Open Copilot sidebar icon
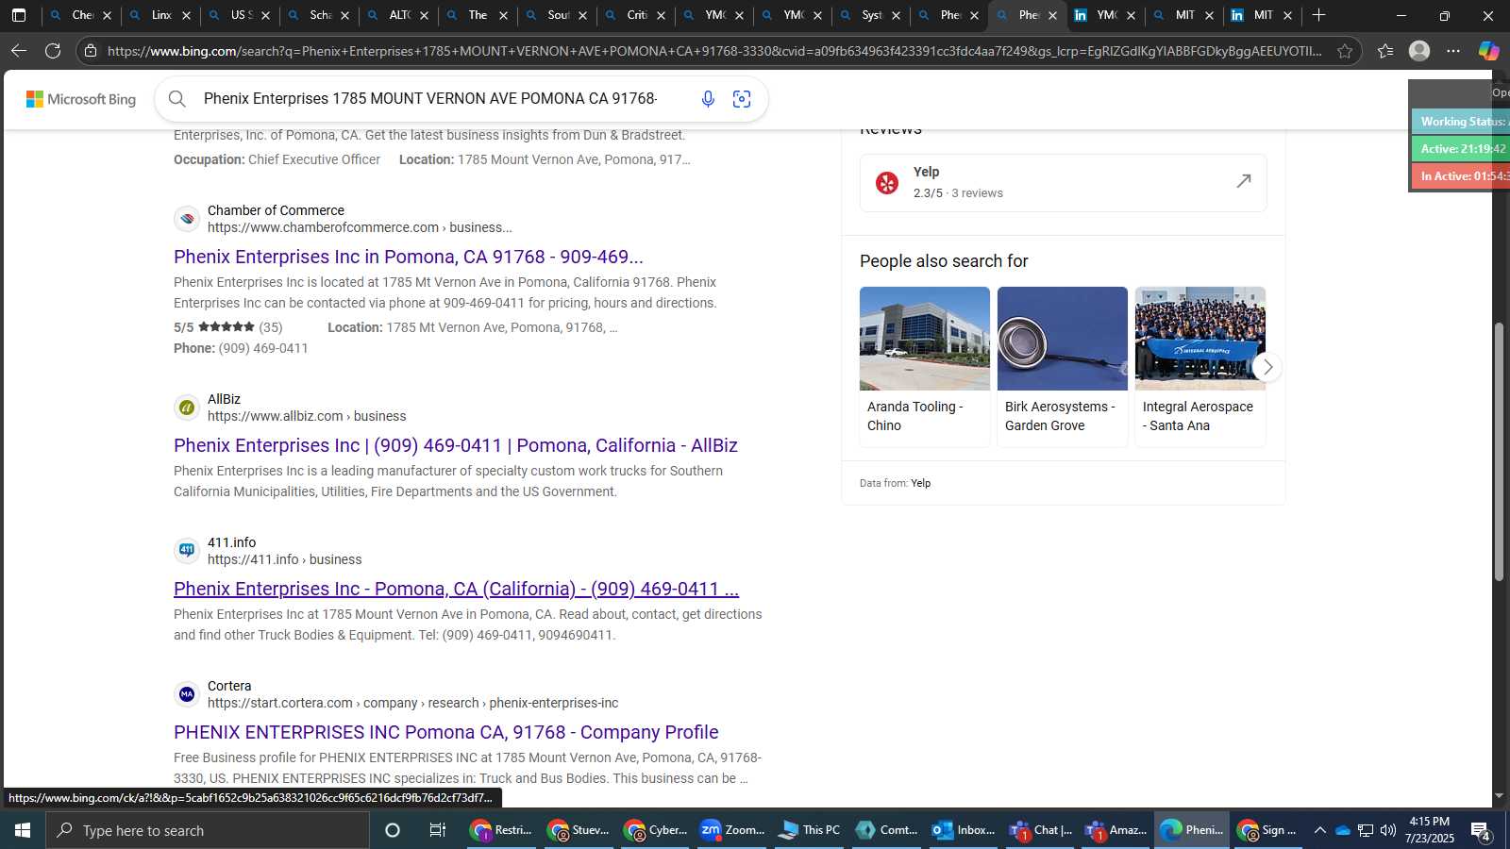This screenshot has width=1510, height=849. (1488, 51)
